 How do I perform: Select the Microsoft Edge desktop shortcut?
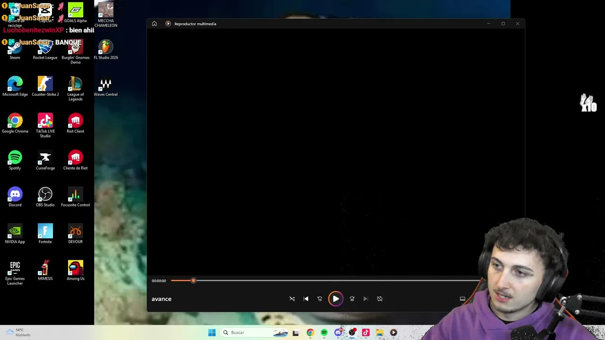click(15, 86)
